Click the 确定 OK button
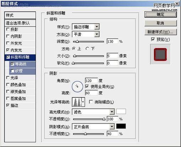181x147 pixels. [160, 15]
